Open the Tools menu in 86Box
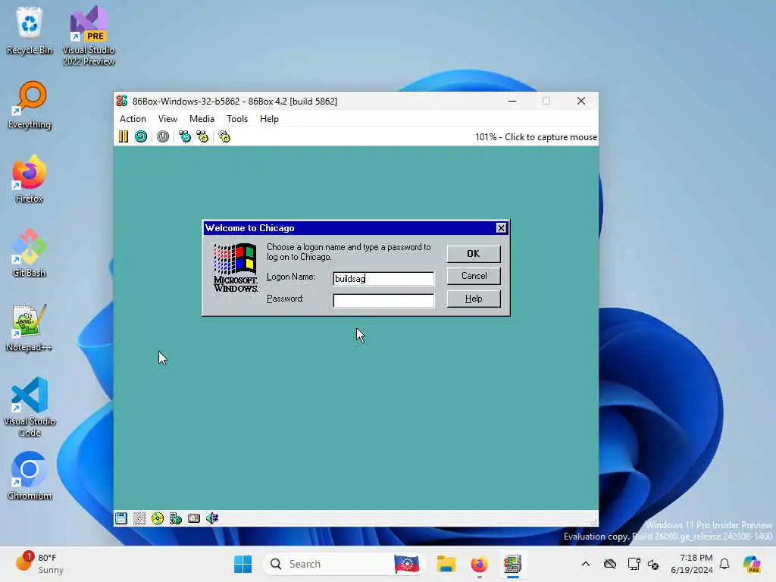This screenshot has height=582, width=776. coord(237,119)
